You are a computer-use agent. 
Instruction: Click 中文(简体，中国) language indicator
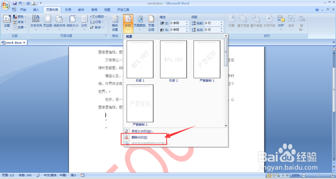pos(55,175)
